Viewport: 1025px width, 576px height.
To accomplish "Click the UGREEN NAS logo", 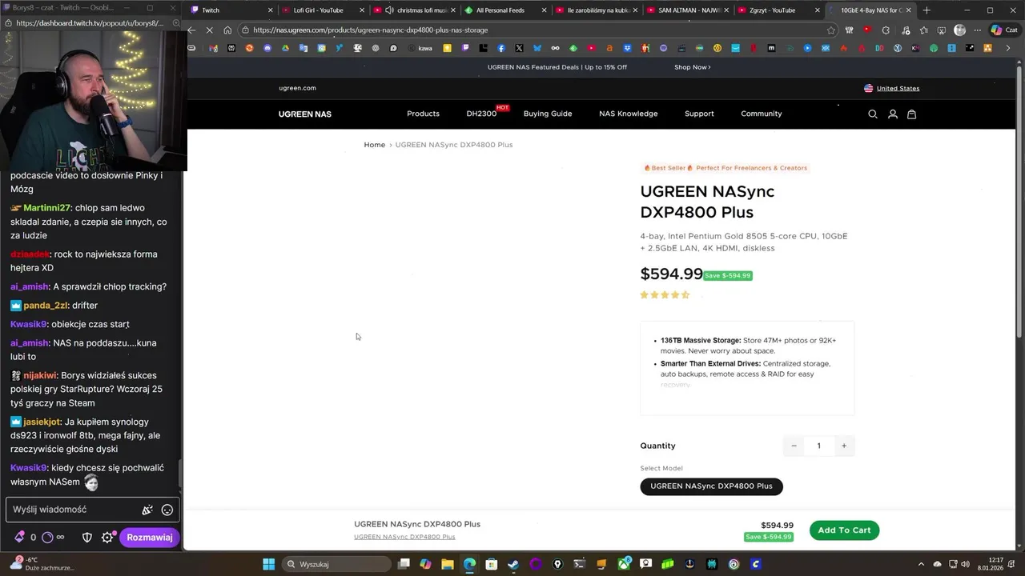I will coord(305,114).
